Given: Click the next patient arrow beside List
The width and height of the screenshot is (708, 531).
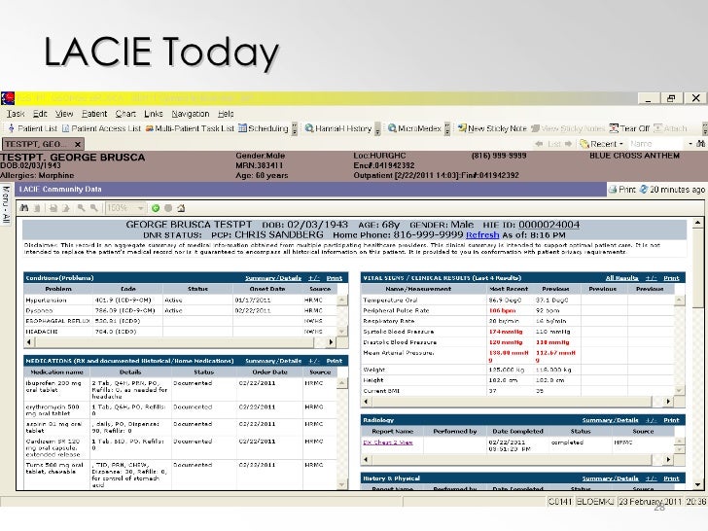Looking at the screenshot, I should (x=569, y=144).
